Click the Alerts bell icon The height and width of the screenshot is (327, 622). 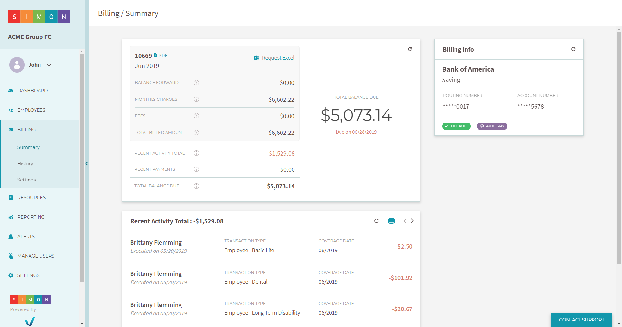click(x=11, y=236)
